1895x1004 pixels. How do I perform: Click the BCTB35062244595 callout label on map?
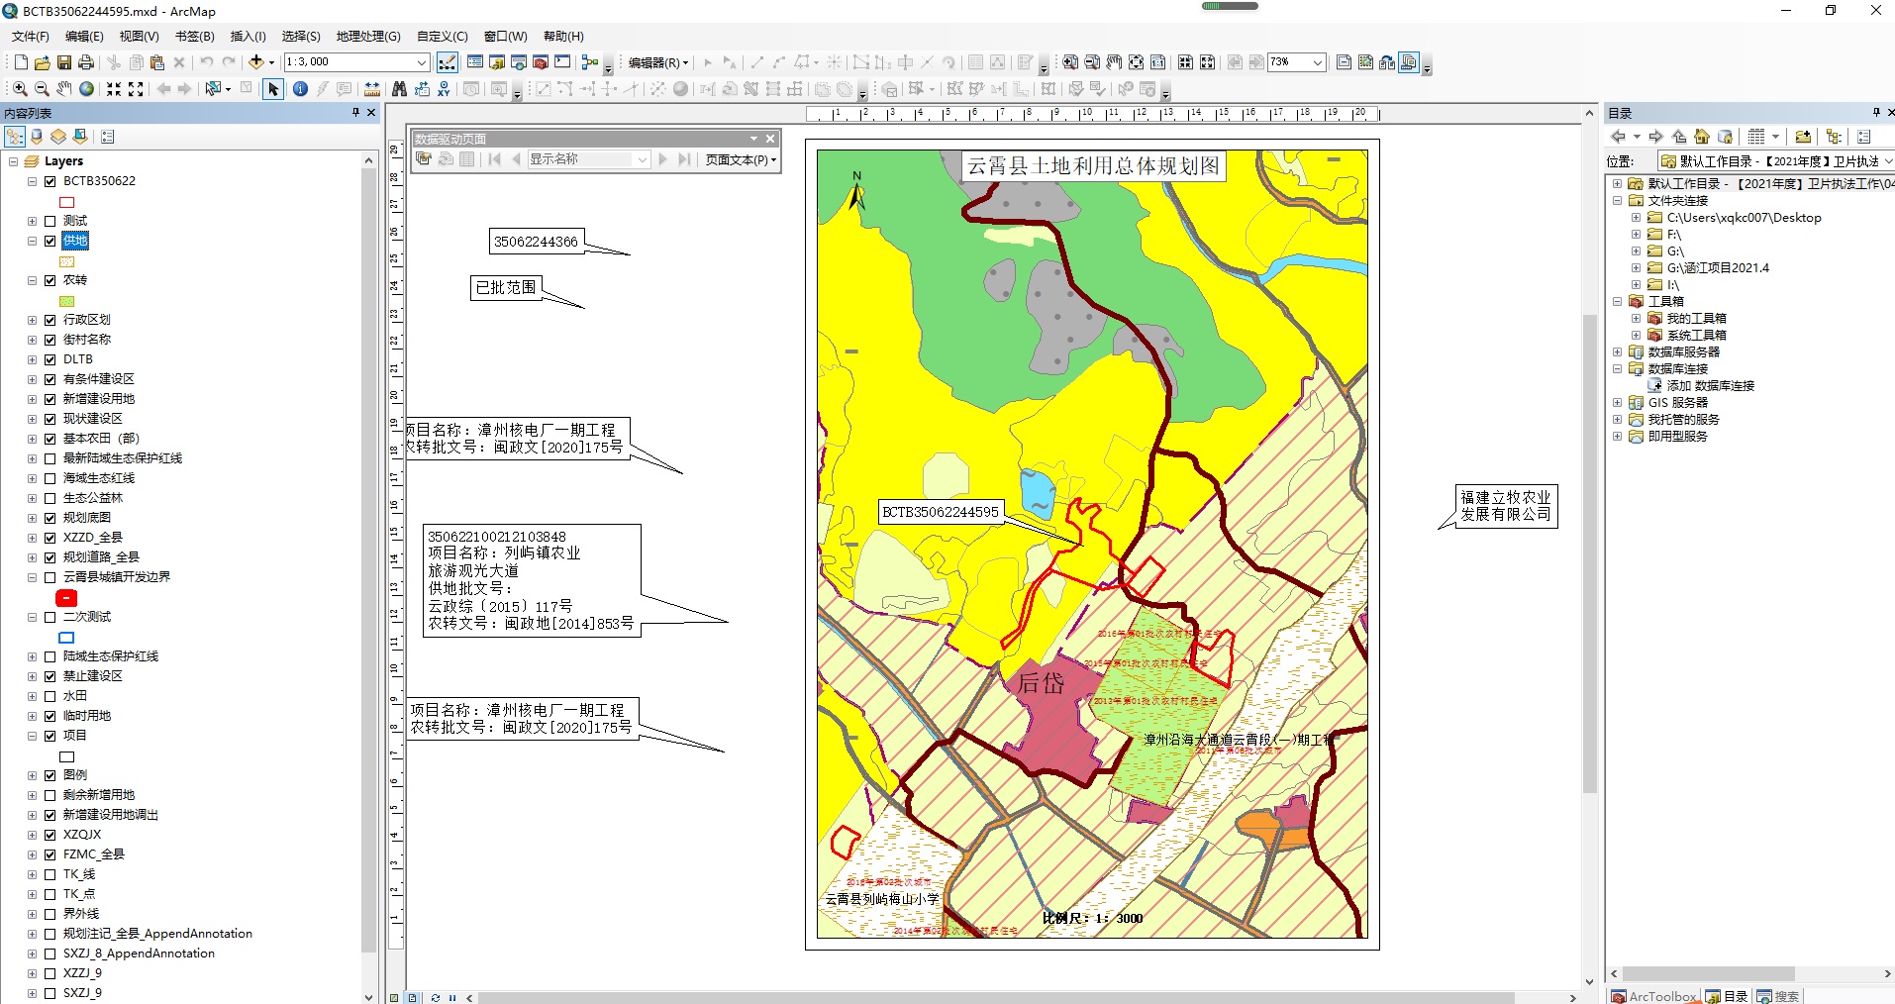[941, 512]
